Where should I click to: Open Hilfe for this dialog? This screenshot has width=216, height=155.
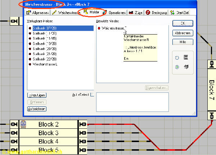(x=183, y=42)
